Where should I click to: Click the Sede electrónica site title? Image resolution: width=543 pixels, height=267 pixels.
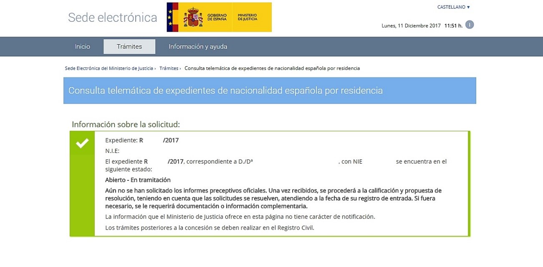(112, 17)
